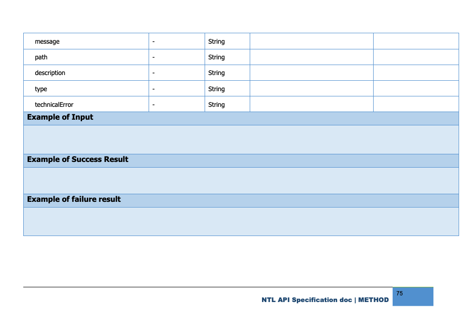Click the 'NTL API Specification doc' footer text
The image size is (470, 331).
307,300
